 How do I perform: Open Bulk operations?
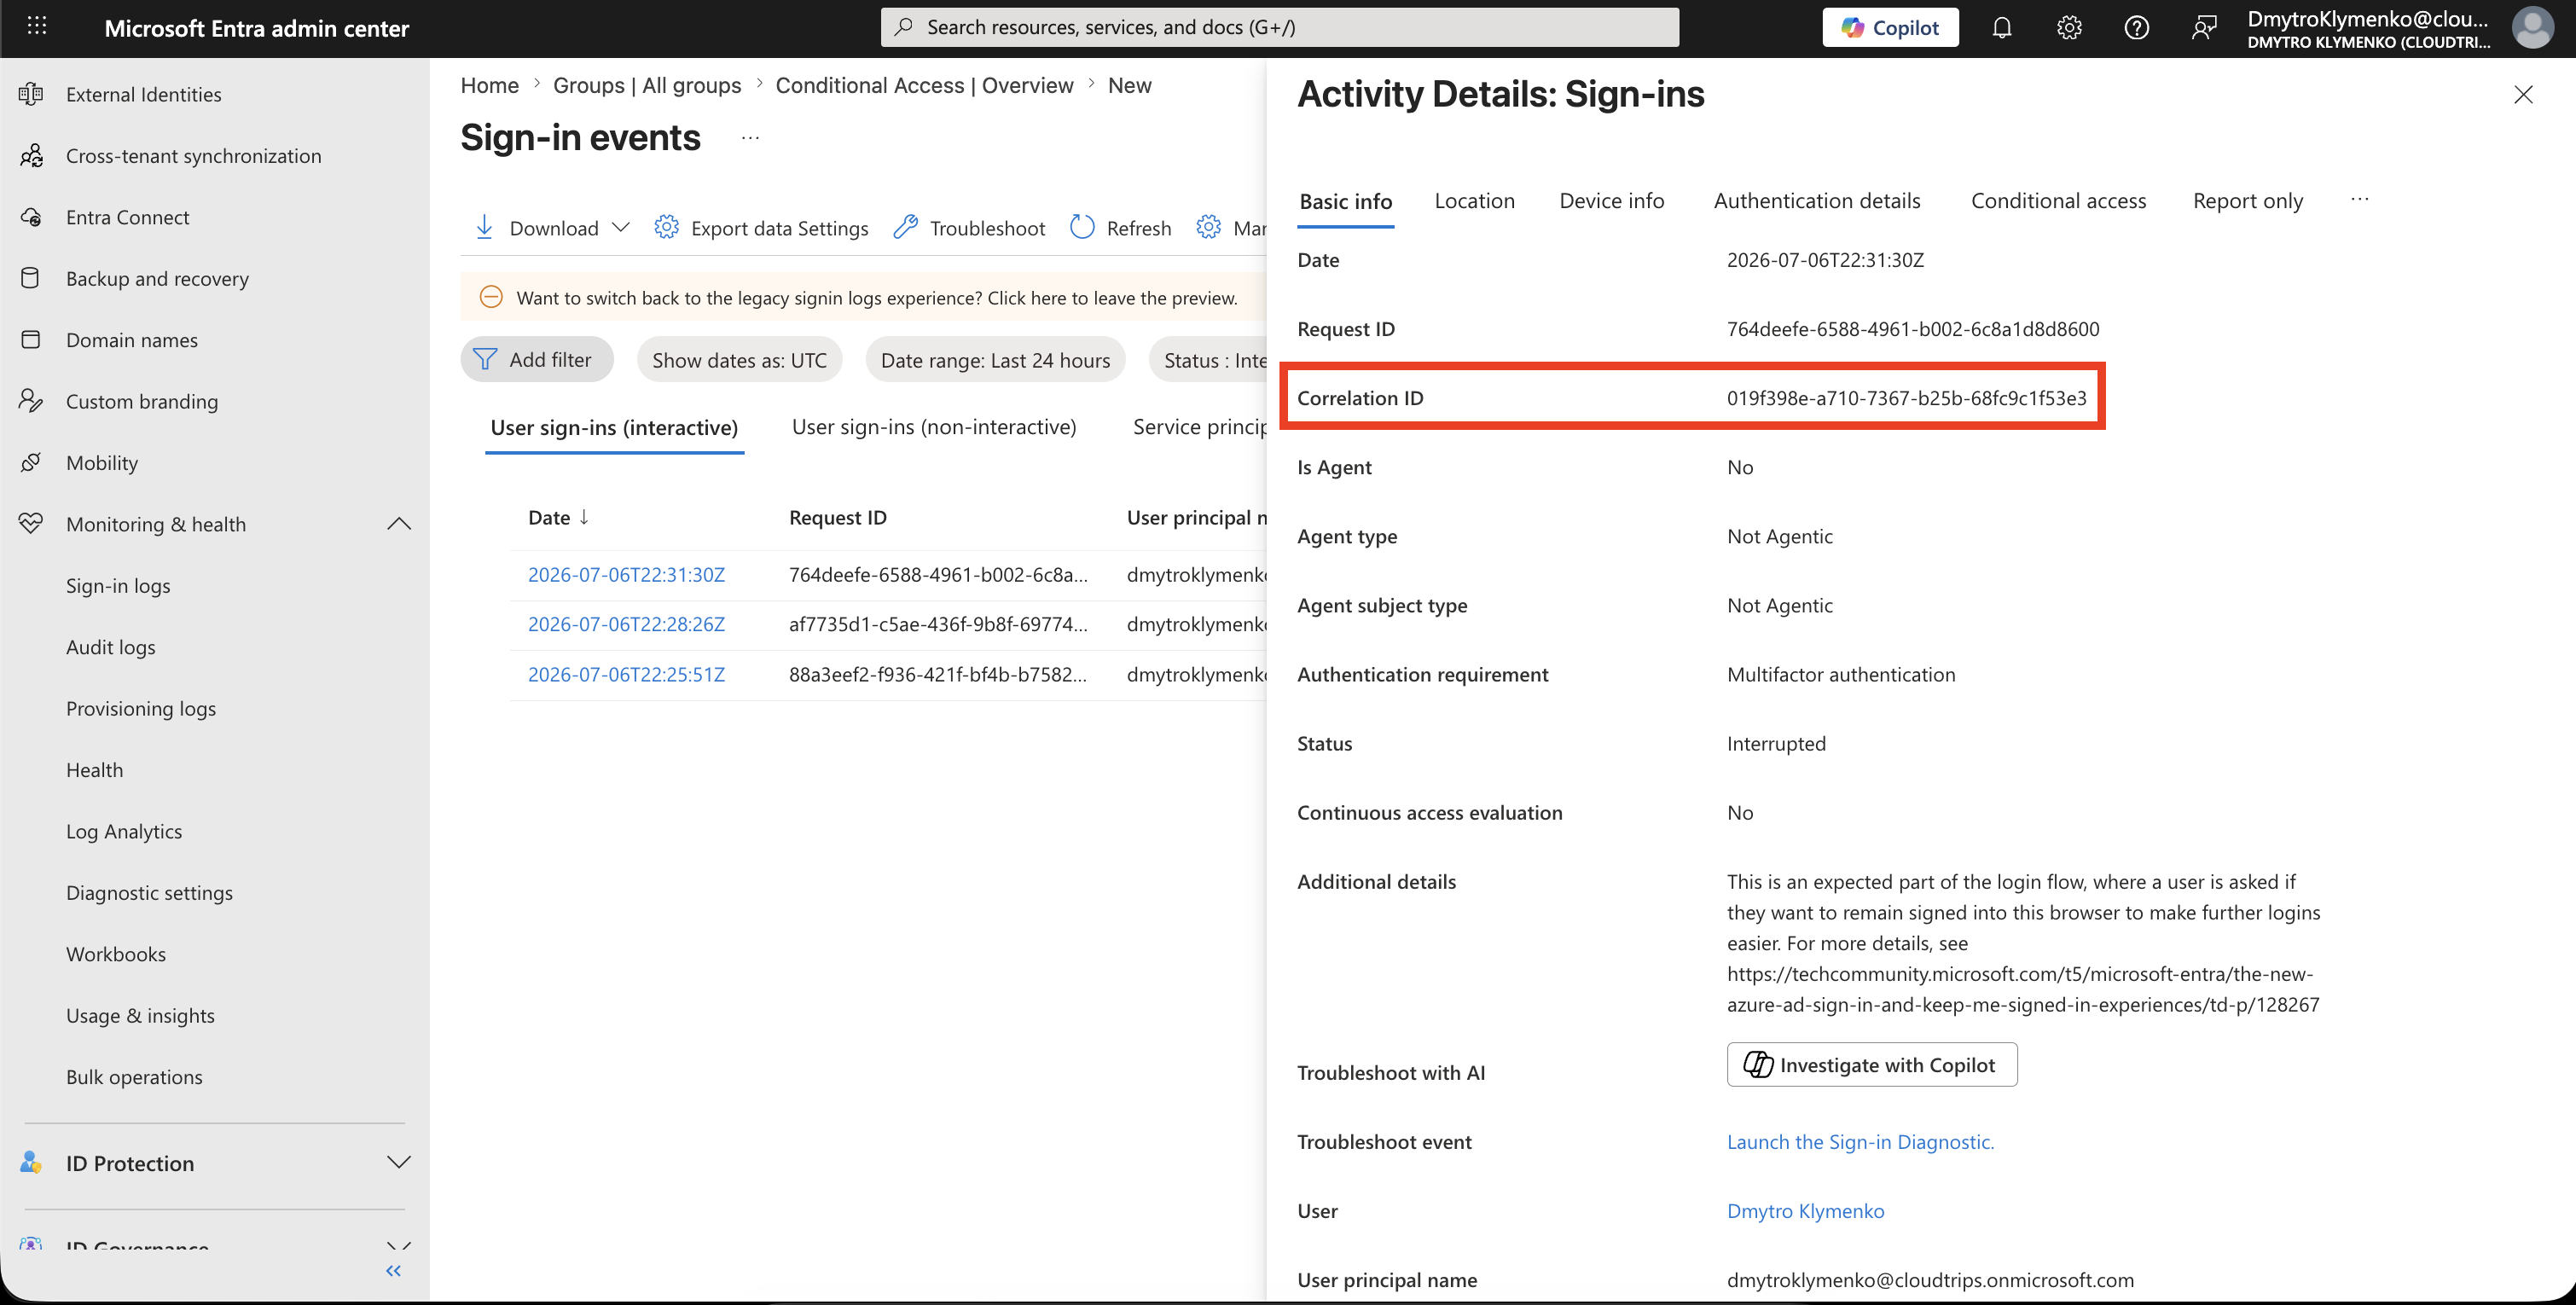(x=134, y=1077)
